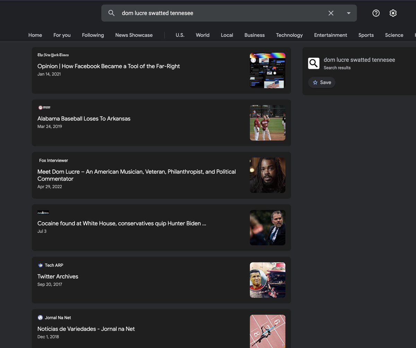Click the source logo above the Cocaine article
The width and height of the screenshot is (416, 348).
click(43, 212)
